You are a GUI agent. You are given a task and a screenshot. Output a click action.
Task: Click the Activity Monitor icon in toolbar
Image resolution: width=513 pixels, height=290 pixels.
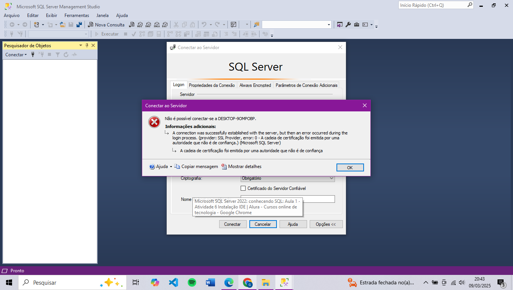coord(233,25)
